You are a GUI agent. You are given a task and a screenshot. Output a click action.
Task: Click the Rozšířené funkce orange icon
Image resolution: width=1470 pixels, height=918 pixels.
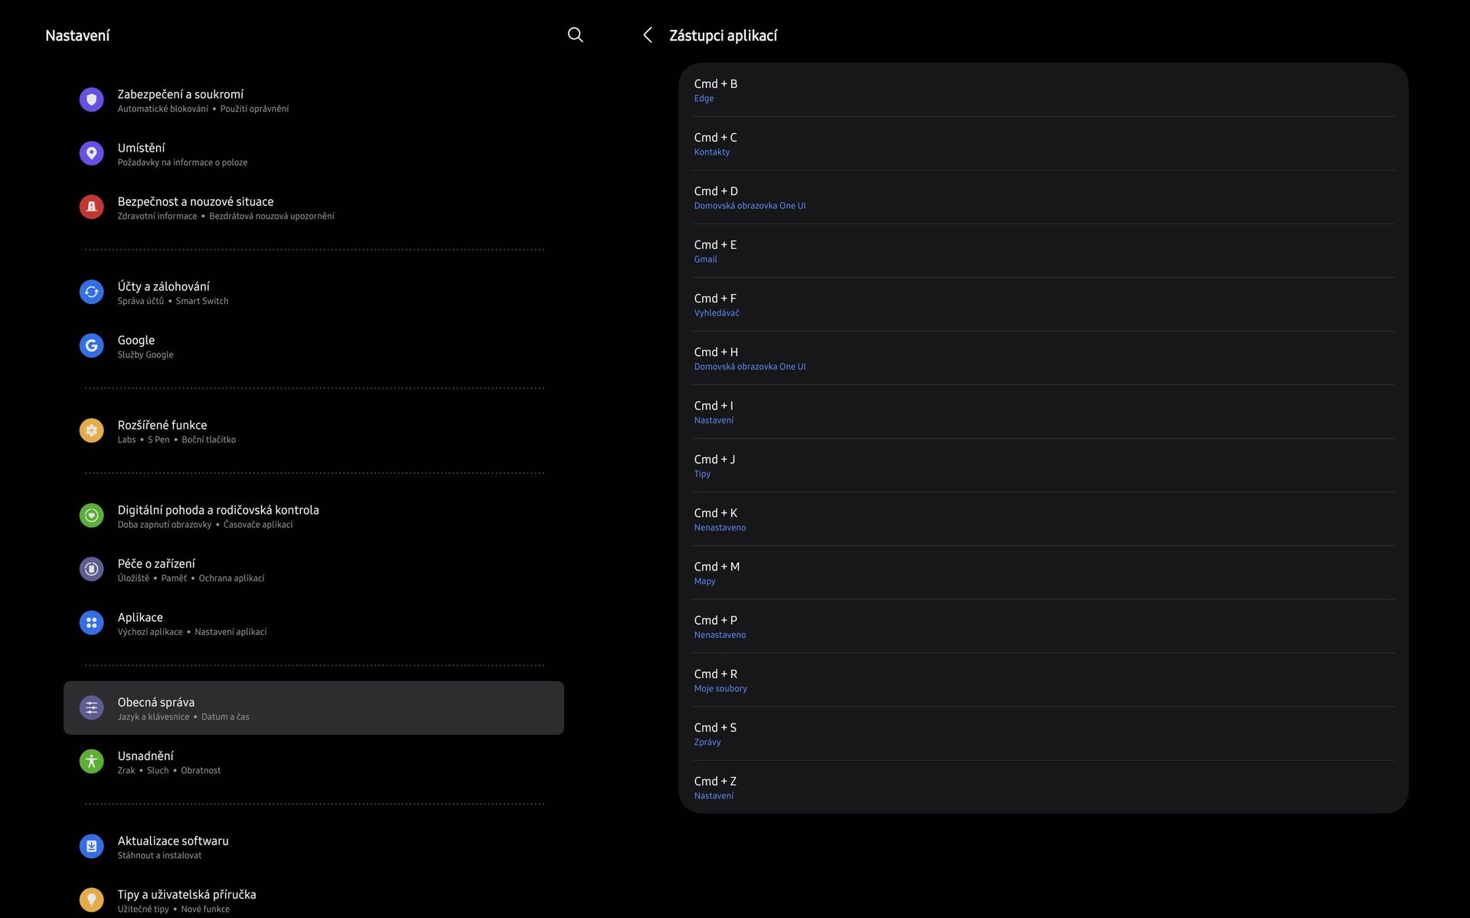(x=91, y=431)
